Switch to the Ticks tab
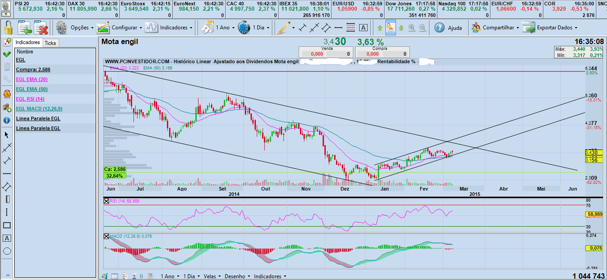The width and height of the screenshot is (607, 280). pos(50,43)
